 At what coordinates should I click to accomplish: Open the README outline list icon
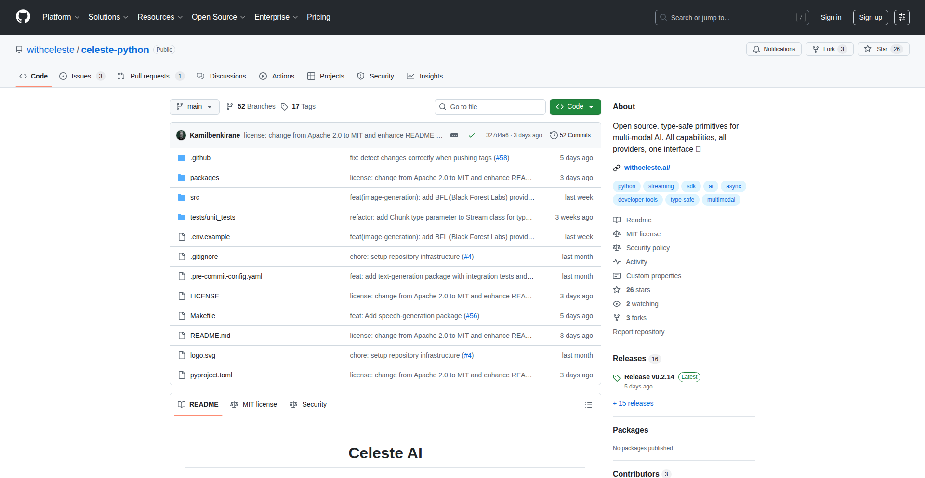(x=588, y=405)
